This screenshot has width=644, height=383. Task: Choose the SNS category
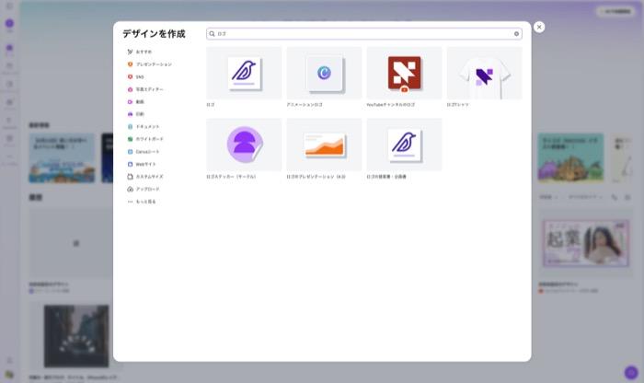coord(135,76)
